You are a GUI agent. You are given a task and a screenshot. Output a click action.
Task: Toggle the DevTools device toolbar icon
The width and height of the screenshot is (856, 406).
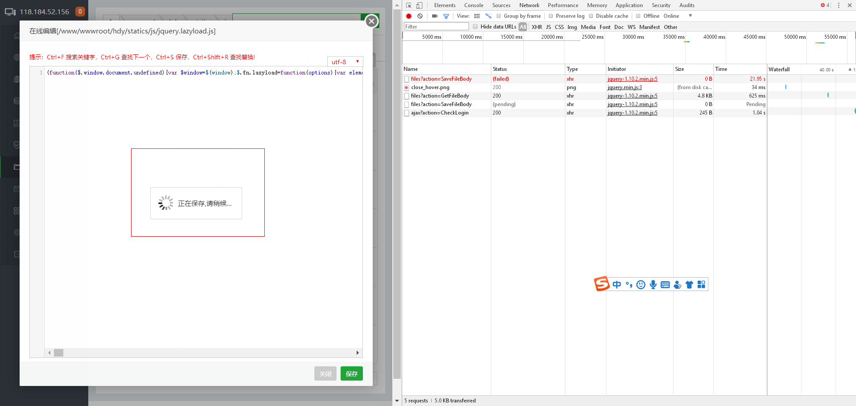point(420,5)
